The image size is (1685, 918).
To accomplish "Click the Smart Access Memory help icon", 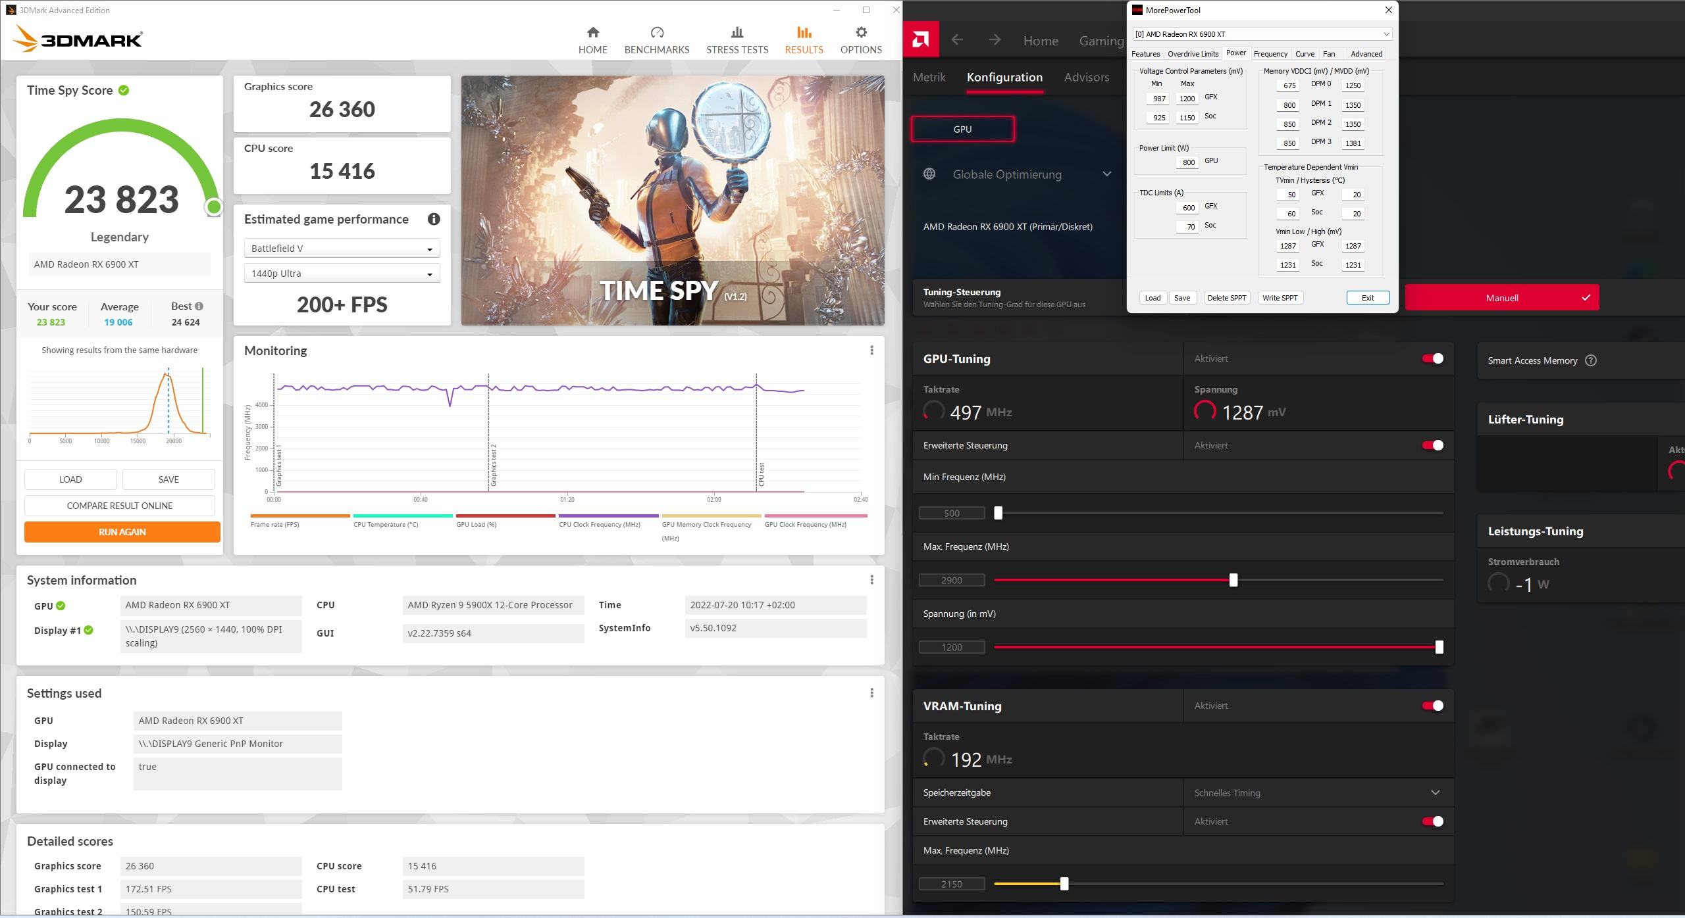I will click(x=1591, y=360).
